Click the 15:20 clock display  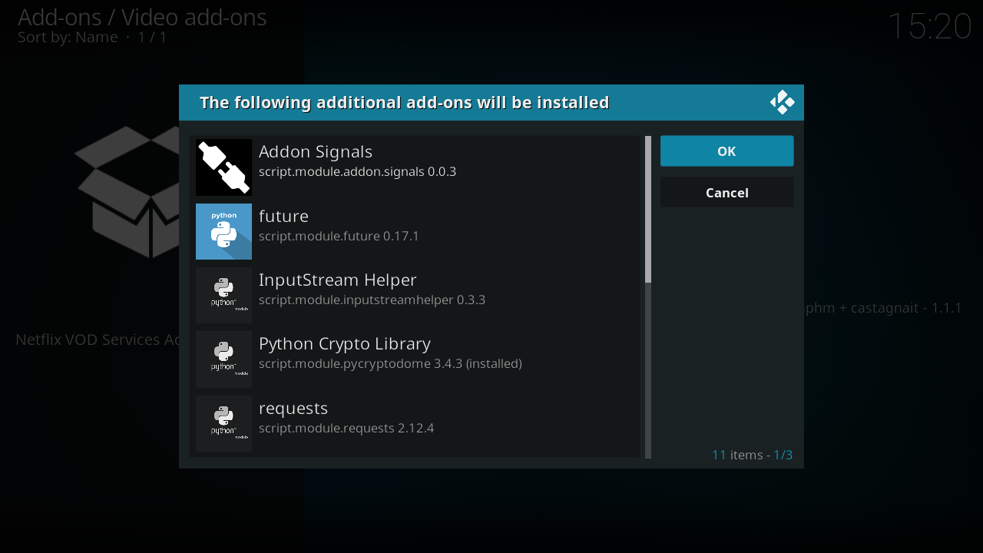coord(929,27)
